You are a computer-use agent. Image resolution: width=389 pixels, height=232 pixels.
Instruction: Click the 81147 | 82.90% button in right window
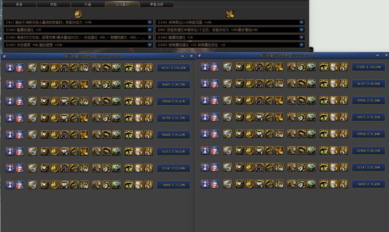(x=369, y=167)
